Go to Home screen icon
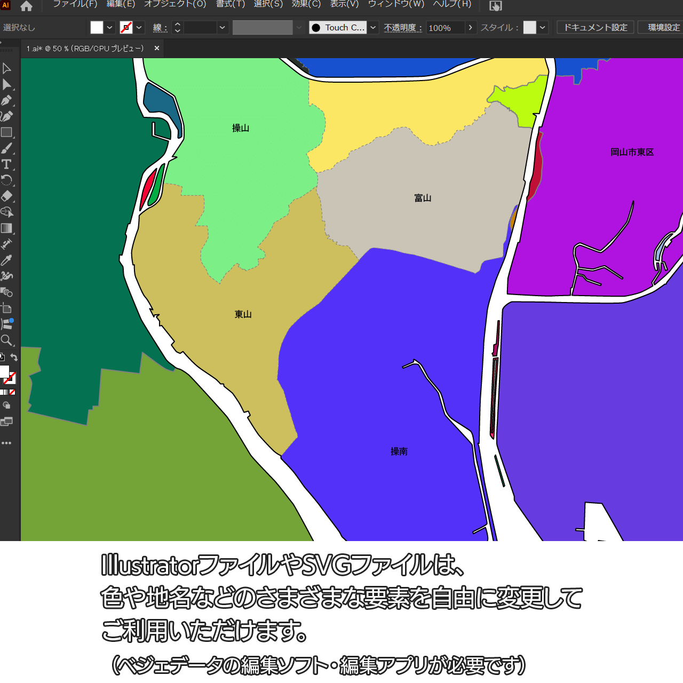Screen dimensions: 683x683 pos(26,6)
